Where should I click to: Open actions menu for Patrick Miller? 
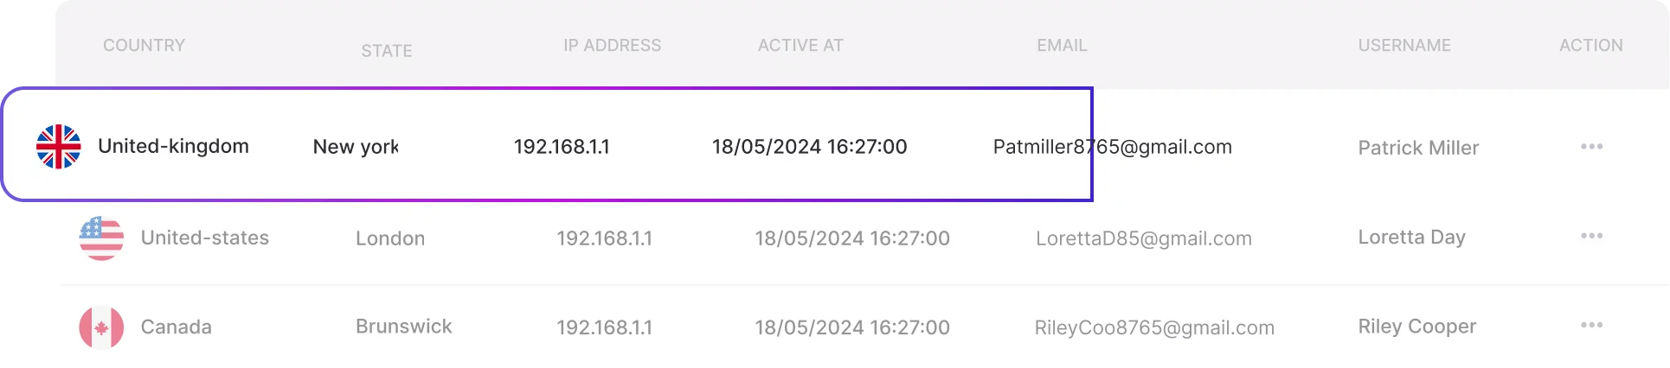pos(1591,147)
